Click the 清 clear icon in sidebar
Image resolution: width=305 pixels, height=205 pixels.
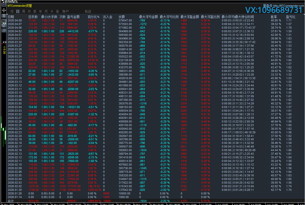(x=4, y=15)
